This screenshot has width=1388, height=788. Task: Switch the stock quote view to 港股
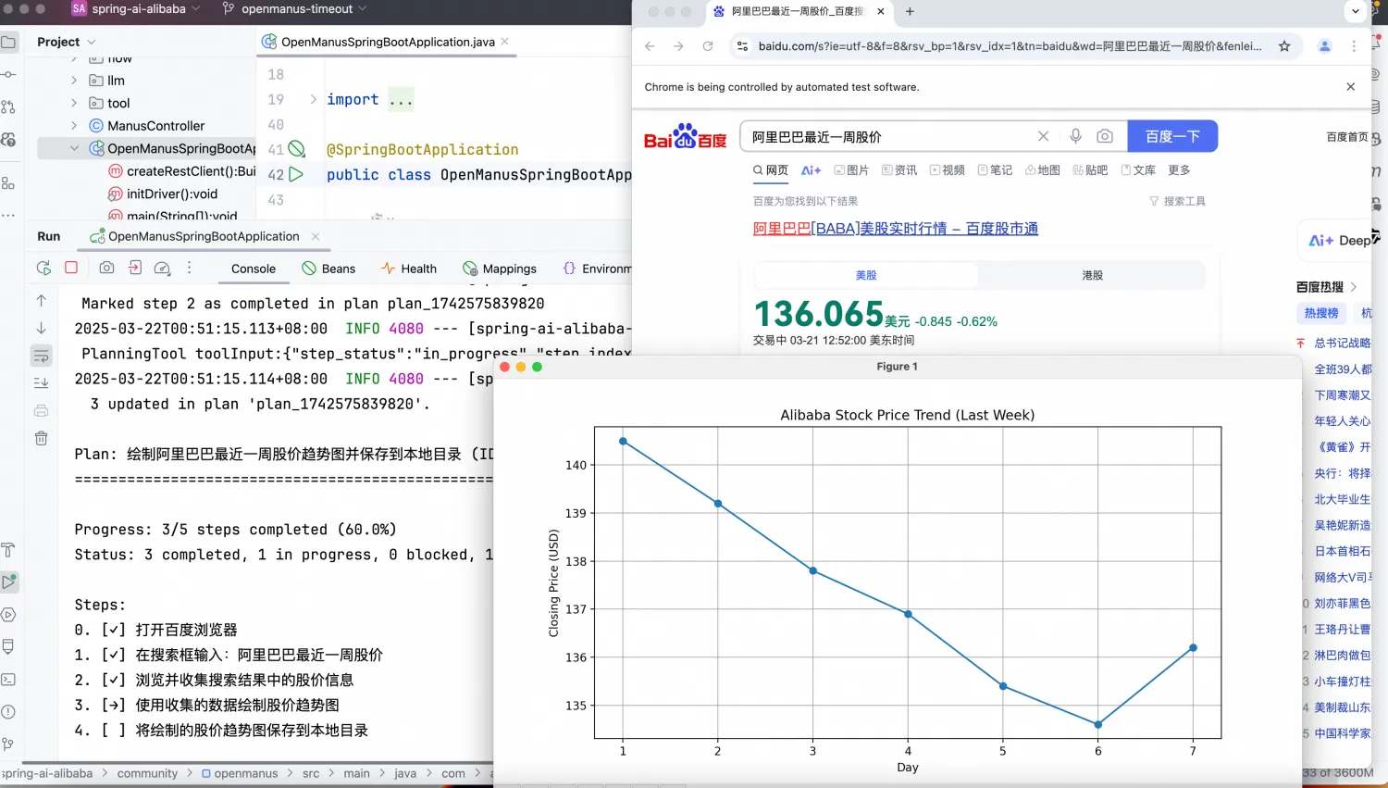1093,275
